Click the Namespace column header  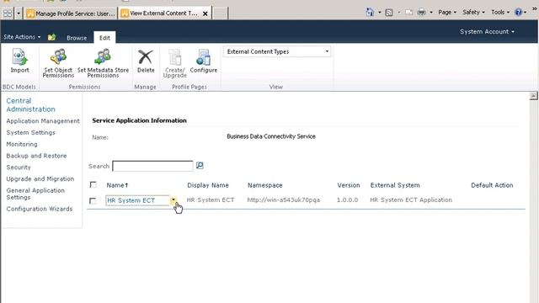tap(265, 185)
